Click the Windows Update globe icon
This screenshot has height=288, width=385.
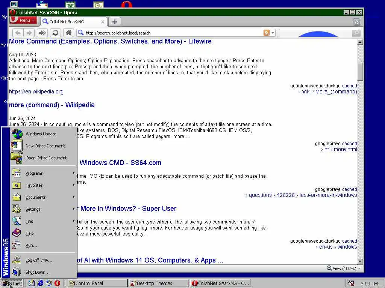click(17, 134)
